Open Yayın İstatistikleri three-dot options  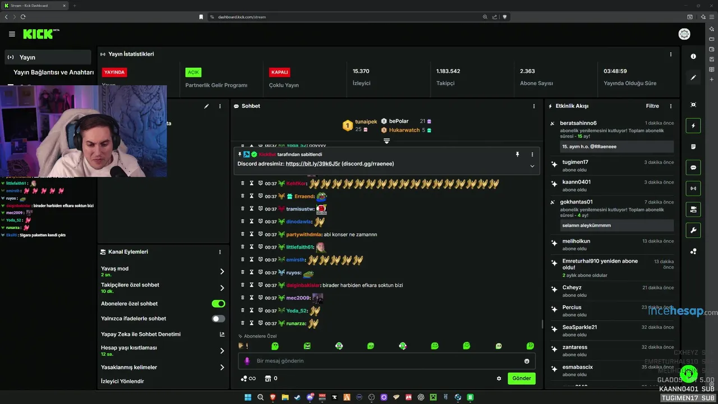coord(670,54)
